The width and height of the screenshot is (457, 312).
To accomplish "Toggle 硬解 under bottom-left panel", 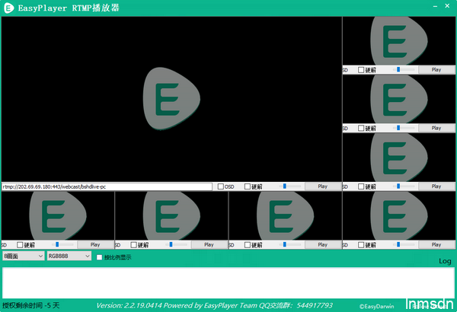I will point(20,245).
